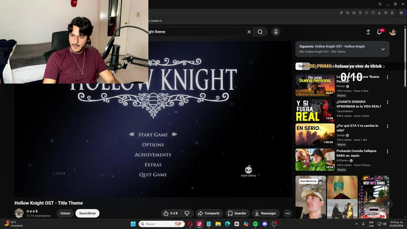
Task: Open 'Probando Comida Callejera RARA' title
Action: click(356, 153)
